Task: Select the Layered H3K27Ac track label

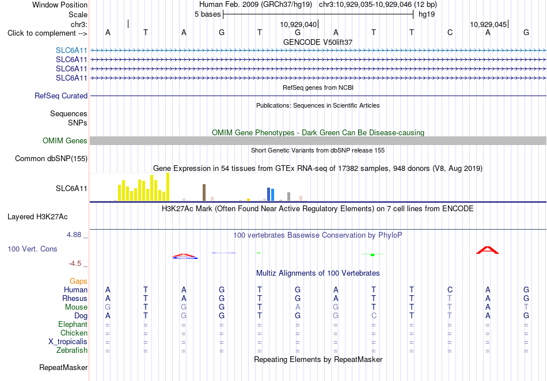Action: 37,217
